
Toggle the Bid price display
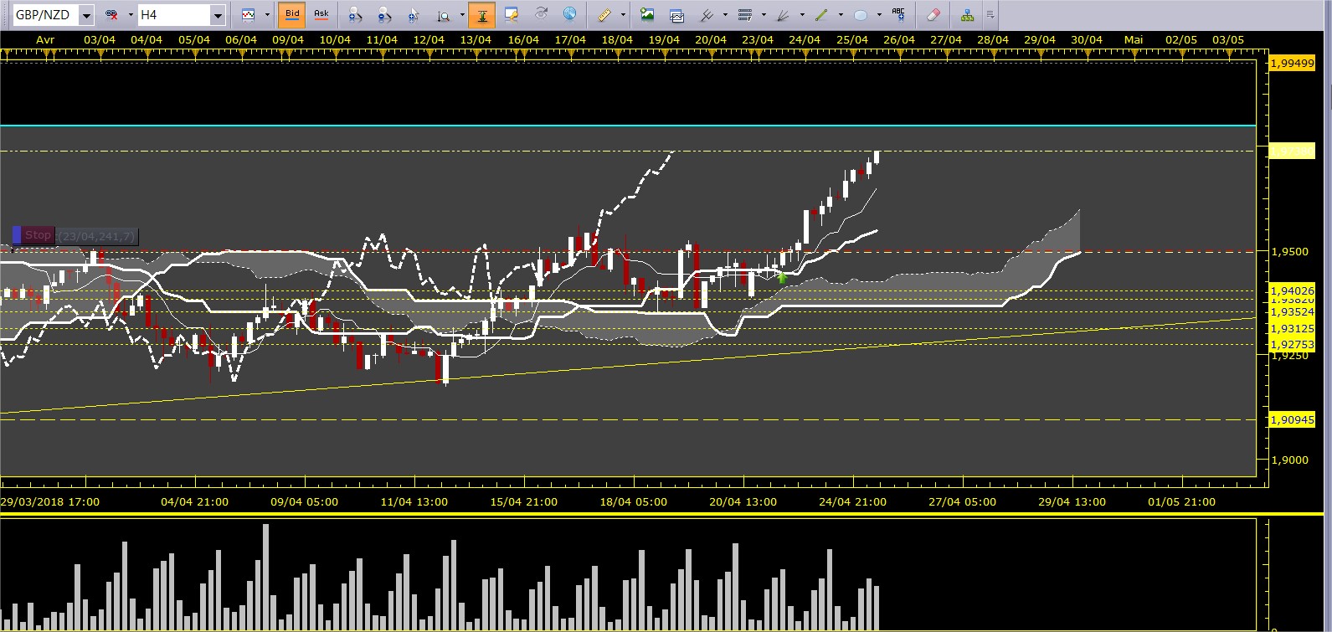coord(292,14)
